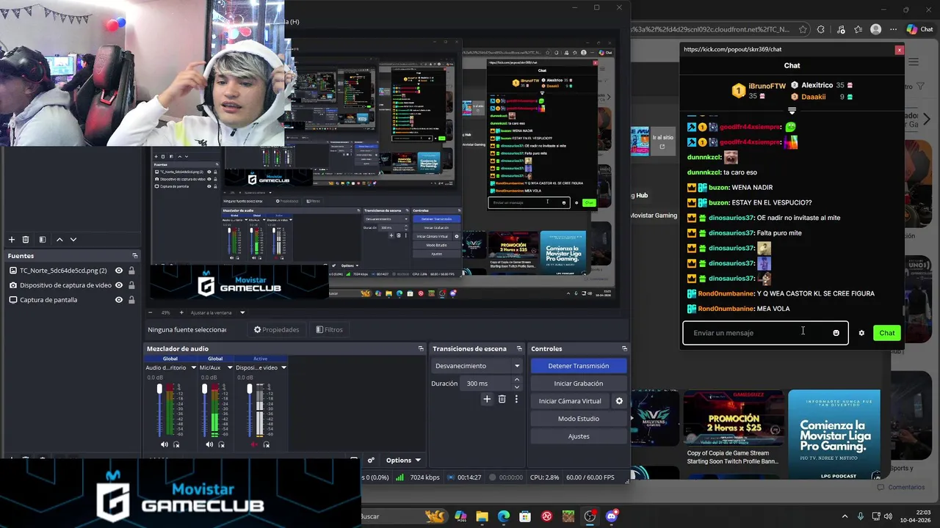
Task: Open transition properties three-dot menu
Action: [516, 399]
